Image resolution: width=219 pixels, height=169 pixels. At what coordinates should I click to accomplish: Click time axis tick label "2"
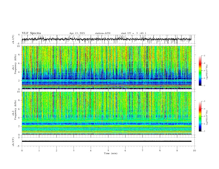[56, 150]
